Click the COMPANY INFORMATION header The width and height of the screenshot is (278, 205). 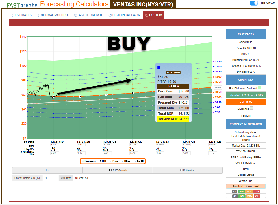pyautogui.click(x=246, y=124)
